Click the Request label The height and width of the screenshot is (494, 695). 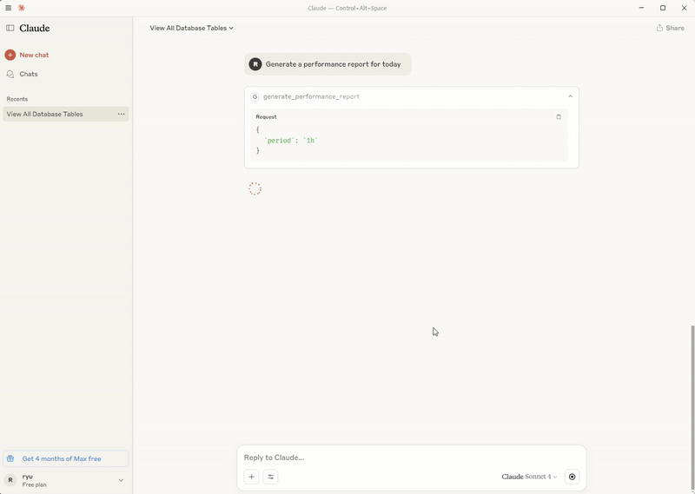[266, 117]
